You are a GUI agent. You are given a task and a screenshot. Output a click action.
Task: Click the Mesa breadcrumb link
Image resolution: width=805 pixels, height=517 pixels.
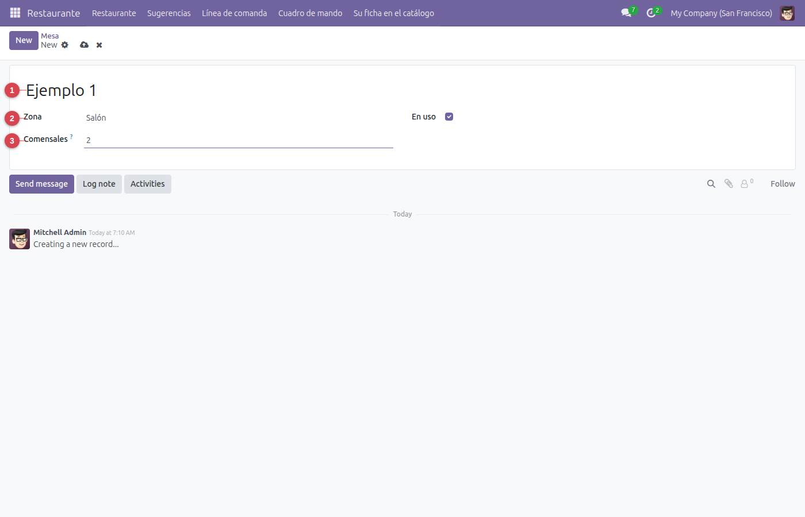coord(49,36)
